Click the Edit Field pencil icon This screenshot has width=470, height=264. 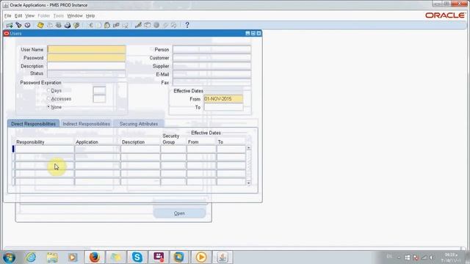(138, 25)
